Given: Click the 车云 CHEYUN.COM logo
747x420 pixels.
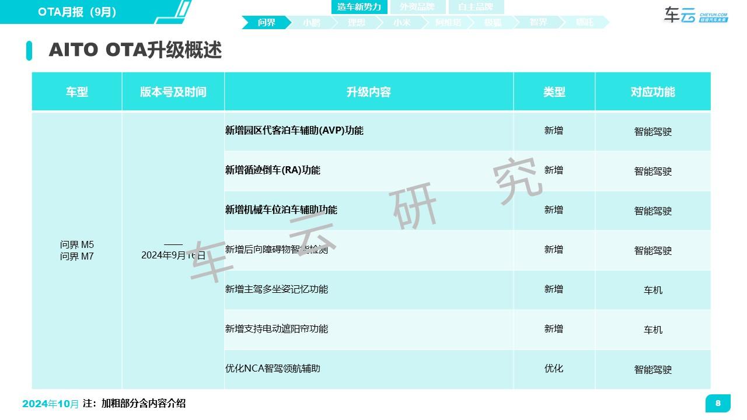Looking at the screenshot, I should pos(696,15).
